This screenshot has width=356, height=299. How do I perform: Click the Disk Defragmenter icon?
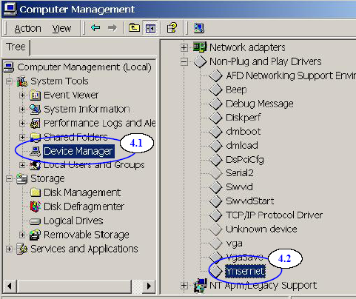[36, 206]
